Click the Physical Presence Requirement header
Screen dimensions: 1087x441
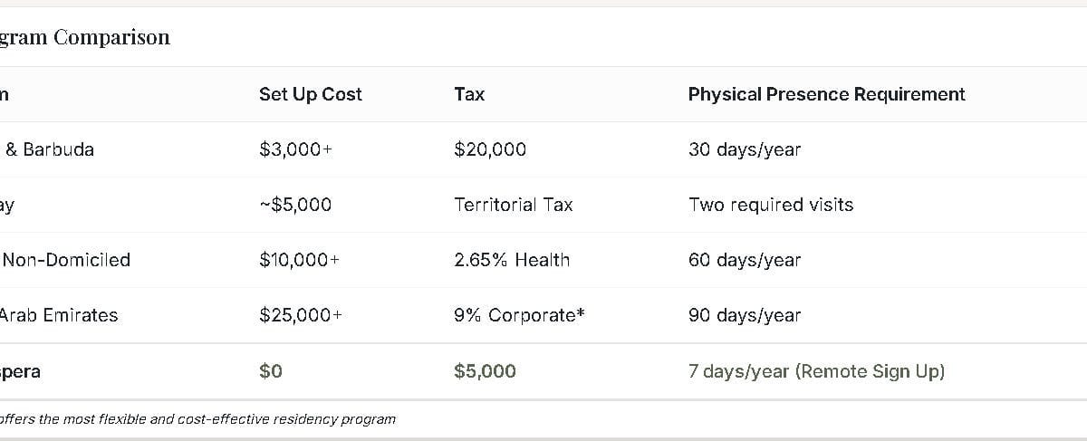[826, 94]
